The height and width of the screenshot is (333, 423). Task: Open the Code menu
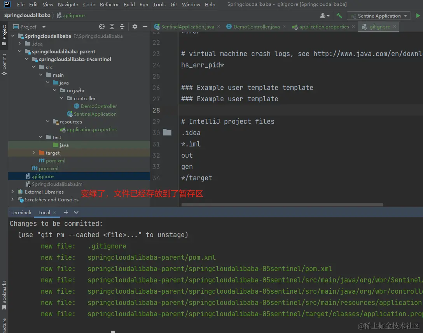89,4
